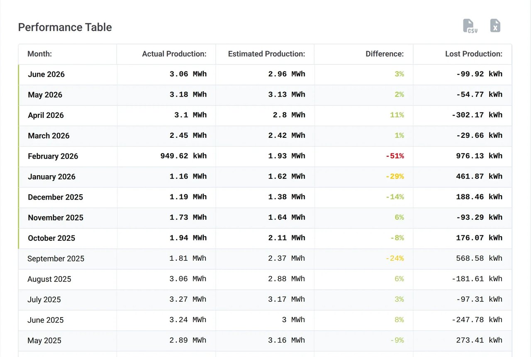
Task: Click the 11% difference value
Action: 397,115
